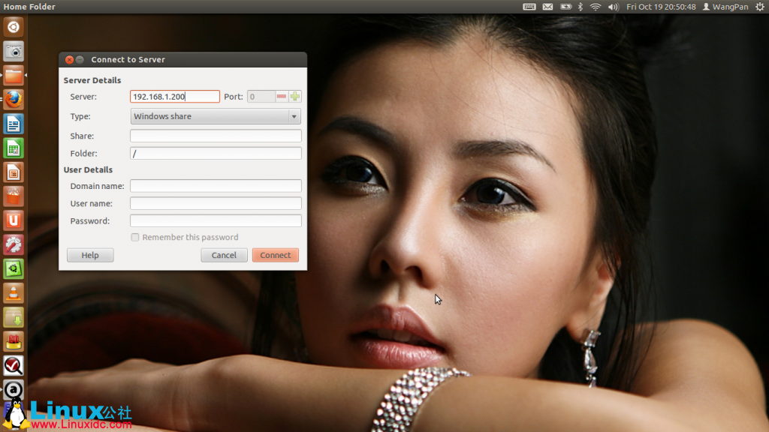The width and height of the screenshot is (769, 432).
Task: Launch the screenshot camera app in dock
Action: click(14, 51)
